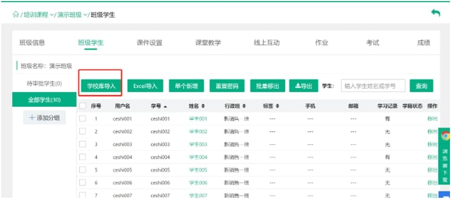
Task: Check the box for row ceshi003
Action: coord(83,144)
